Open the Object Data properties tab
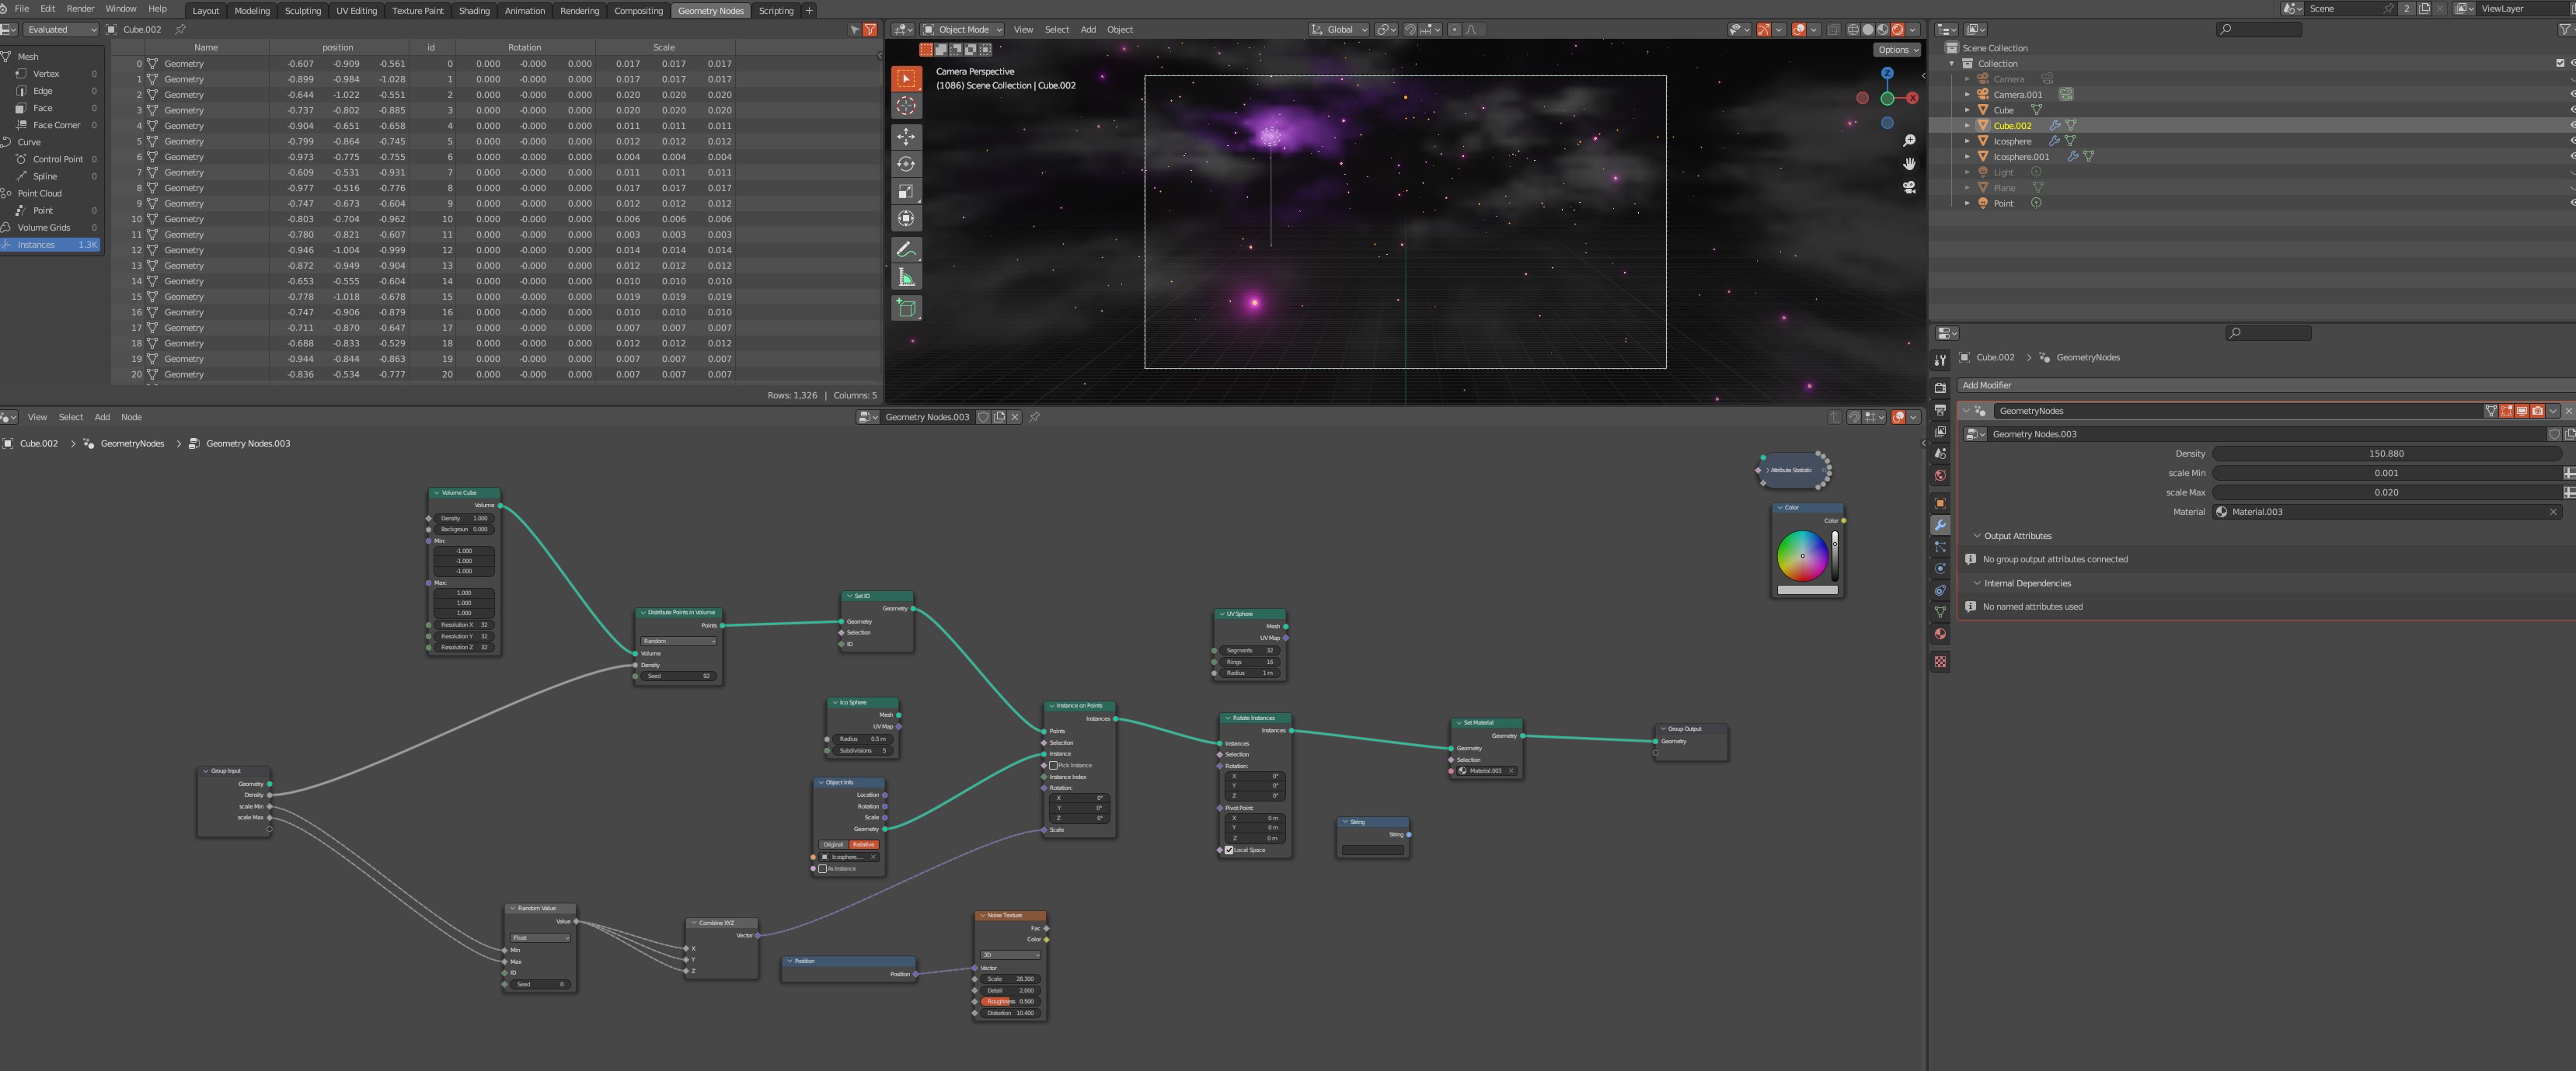 (x=1940, y=613)
